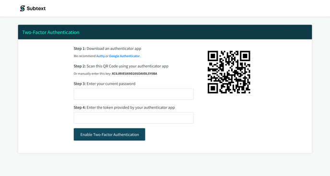Click the QR code top-right finder square
The image size is (330, 176).
point(245,56)
